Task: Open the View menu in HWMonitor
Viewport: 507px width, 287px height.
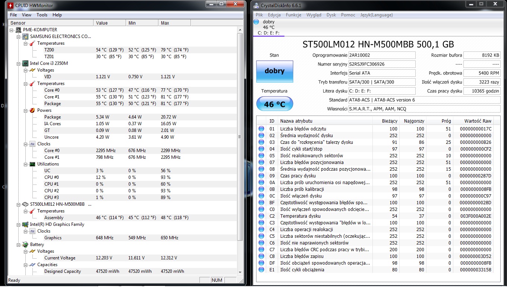Action: (x=26, y=15)
